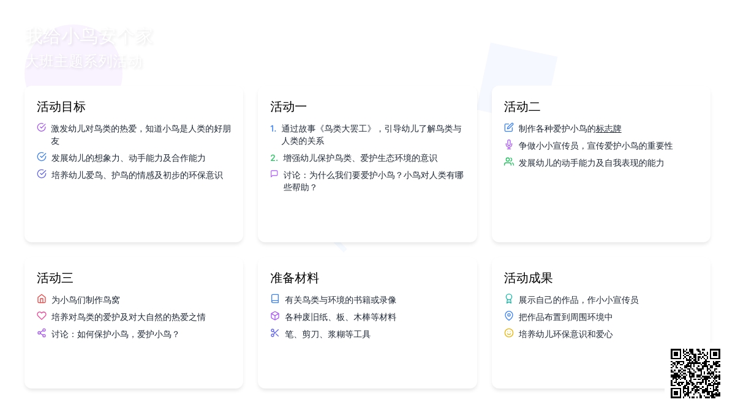This screenshot has height=413, width=735.
Task: Click text 展示自己的作品,作小小宣传员
Action: tap(579, 300)
